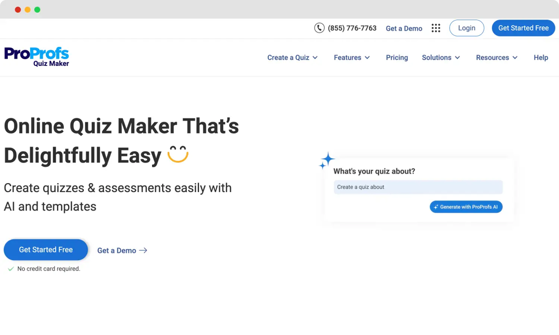Click the ProProfs Quiz Maker logo

[36, 56]
